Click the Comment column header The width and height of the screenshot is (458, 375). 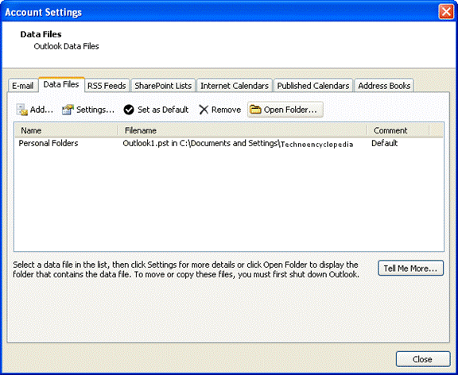398,130
